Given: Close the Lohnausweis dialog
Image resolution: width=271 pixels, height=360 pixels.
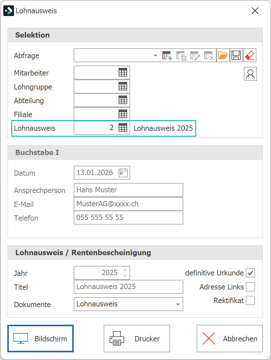Looking at the screenshot, I should coord(255,11).
